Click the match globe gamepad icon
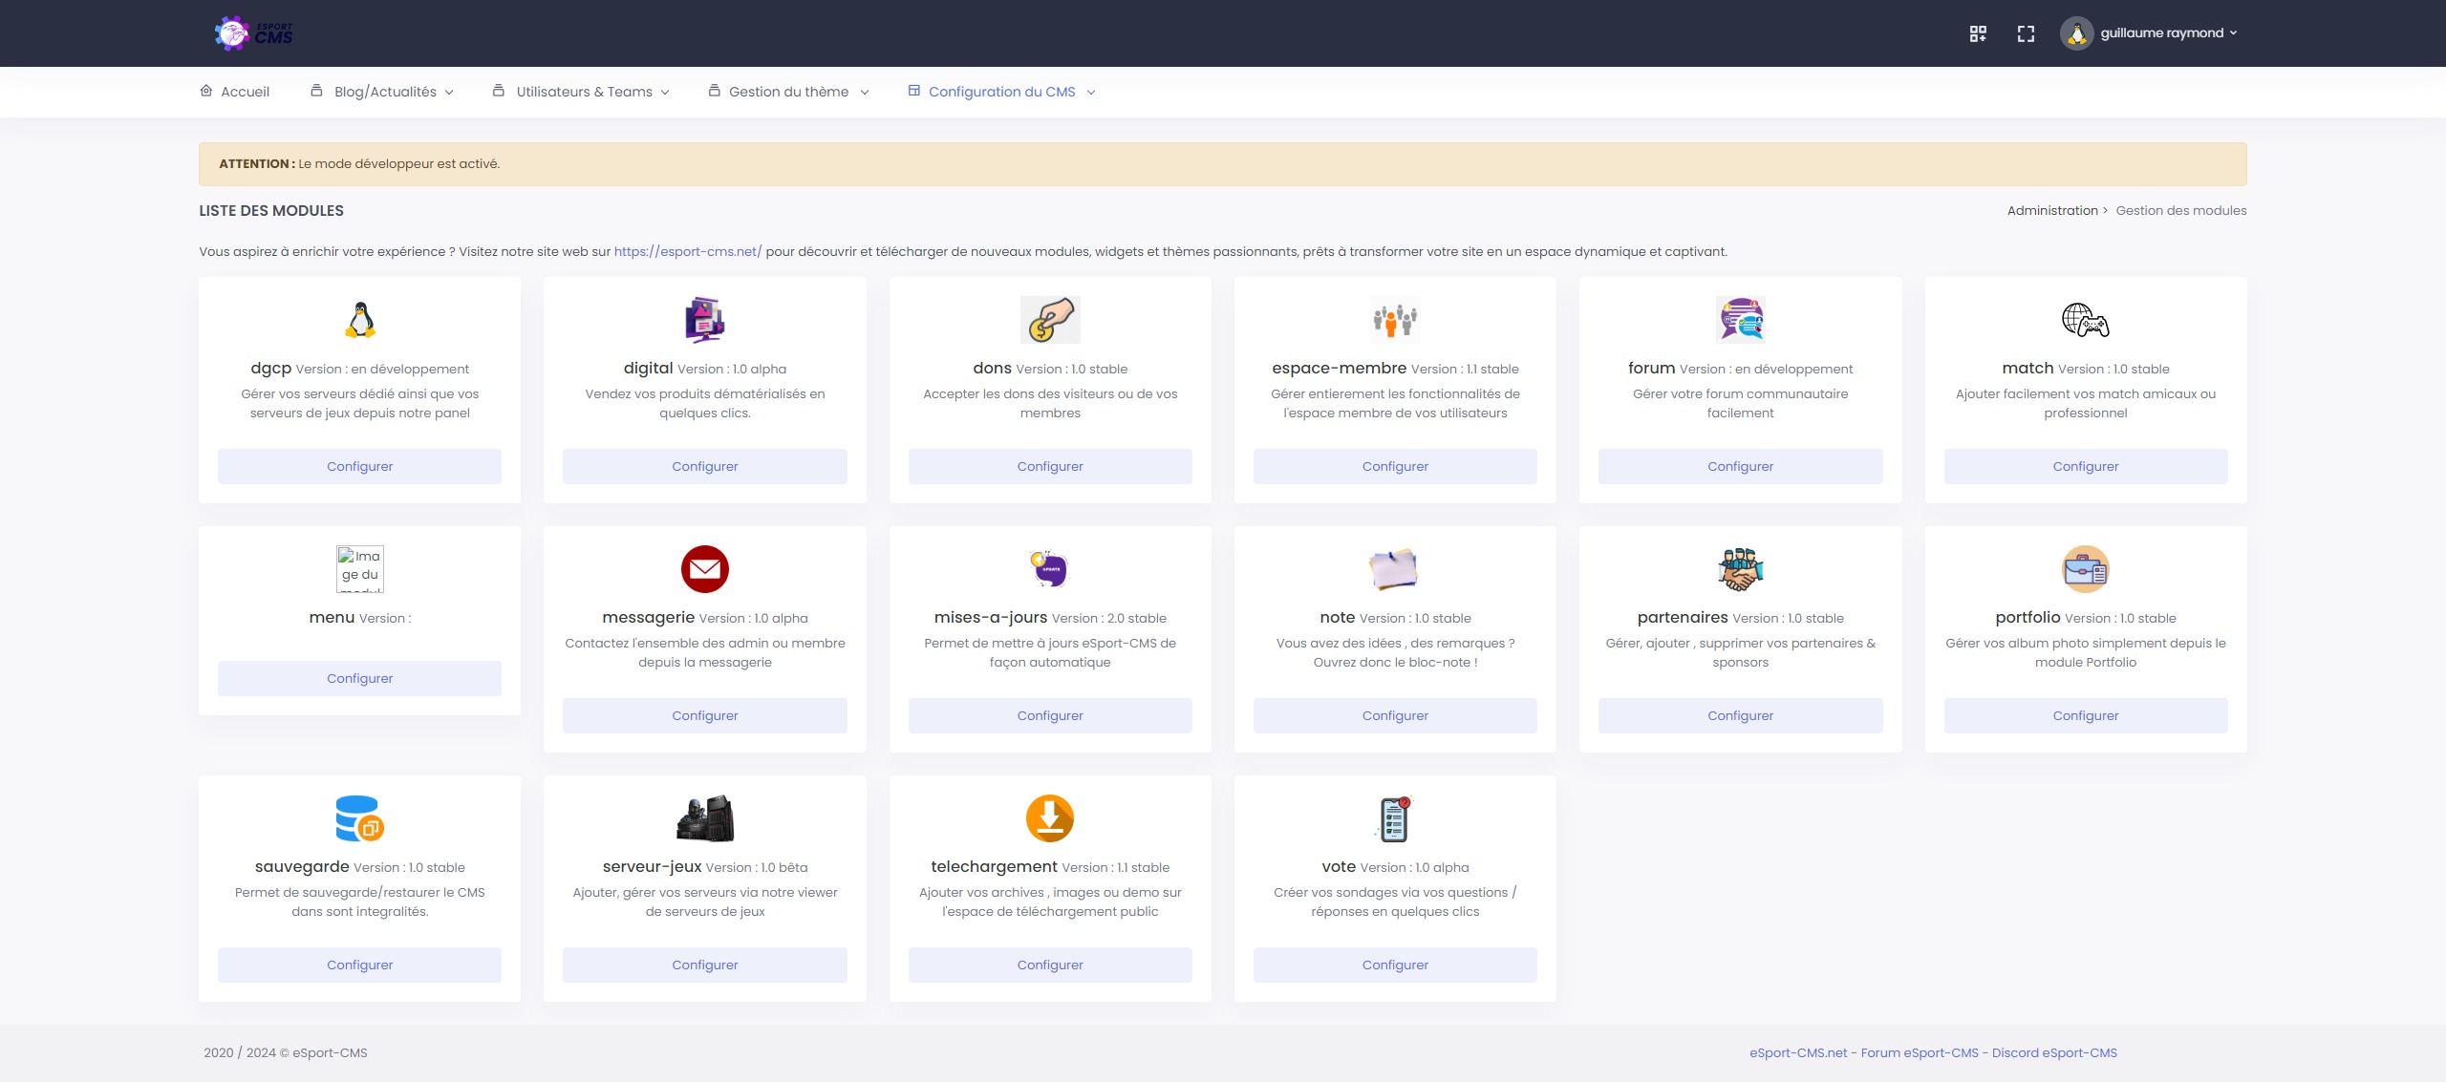The height and width of the screenshot is (1082, 2446). (x=2085, y=320)
